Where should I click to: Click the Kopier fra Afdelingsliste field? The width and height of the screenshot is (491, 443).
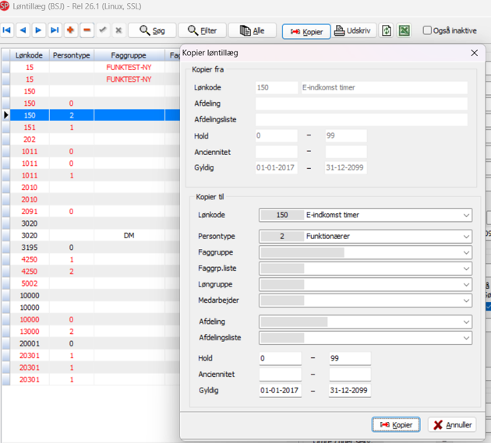[362, 120]
